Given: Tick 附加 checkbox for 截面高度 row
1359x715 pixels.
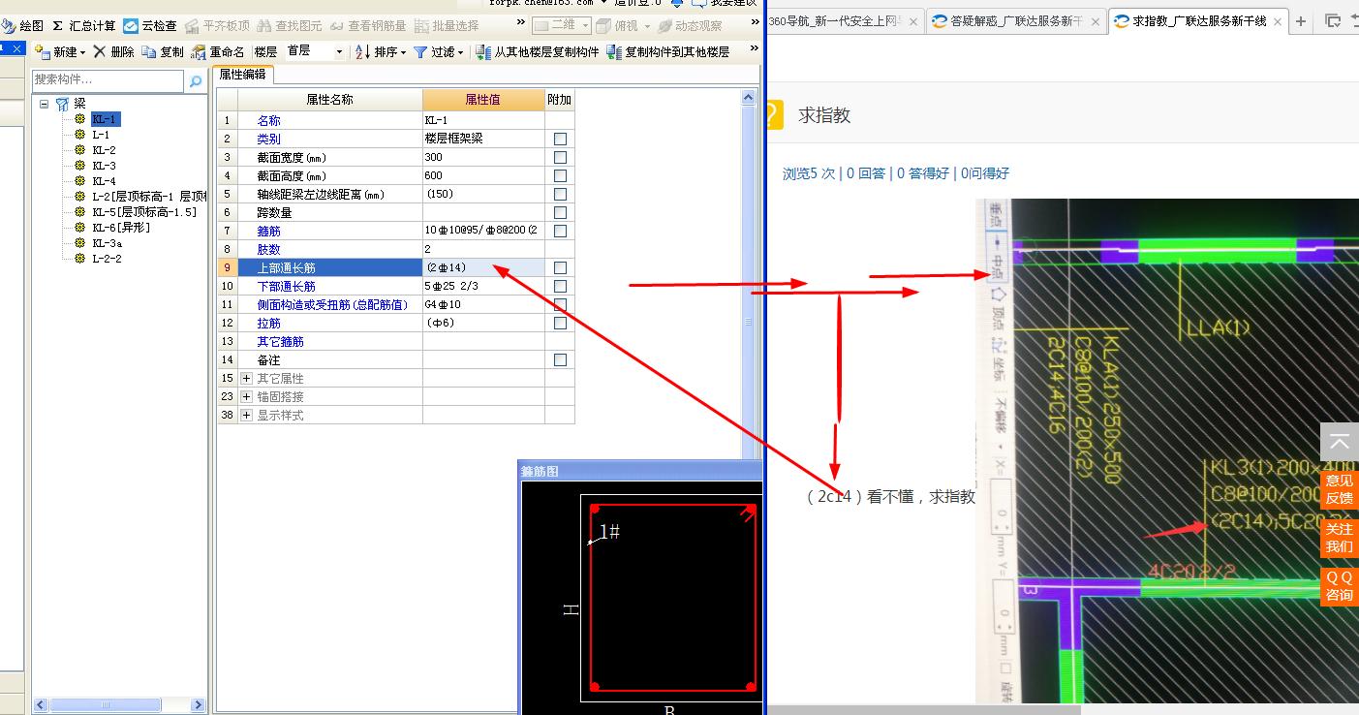Looking at the screenshot, I should click(x=560, y=175).
